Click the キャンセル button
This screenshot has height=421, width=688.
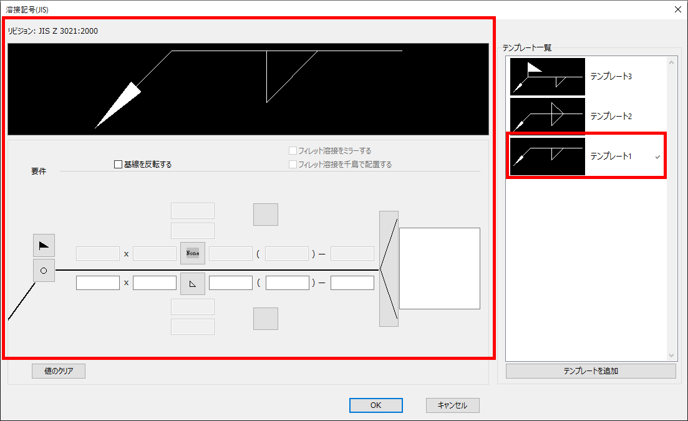(453, 405)
